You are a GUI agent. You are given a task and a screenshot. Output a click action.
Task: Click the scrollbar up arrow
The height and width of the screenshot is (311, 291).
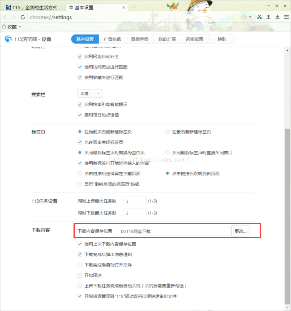288,51
